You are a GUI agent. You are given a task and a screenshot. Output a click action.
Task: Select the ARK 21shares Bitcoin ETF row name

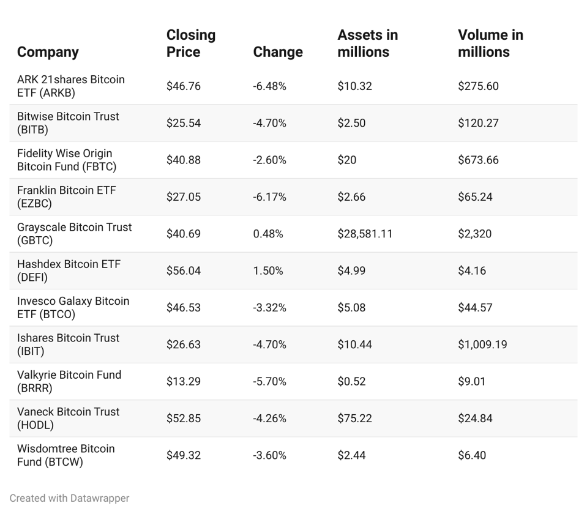point(70,86)
